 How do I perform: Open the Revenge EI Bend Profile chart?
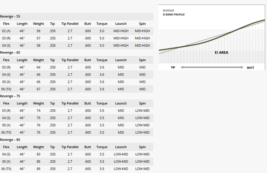212,37
